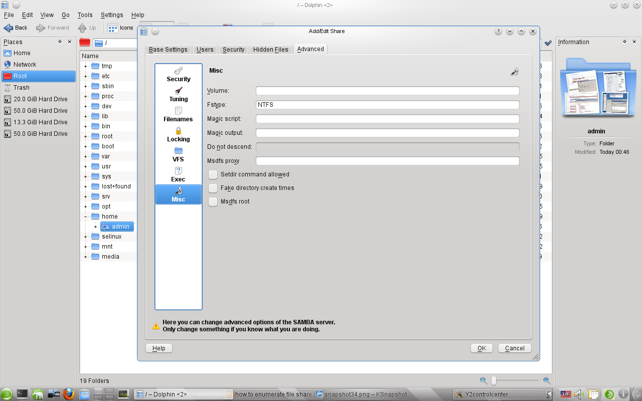The width and height of the screenshot is (642, 401).
Task: Expand the etc folder tree node
Action: pyautogui.click(x=85, y=76)
